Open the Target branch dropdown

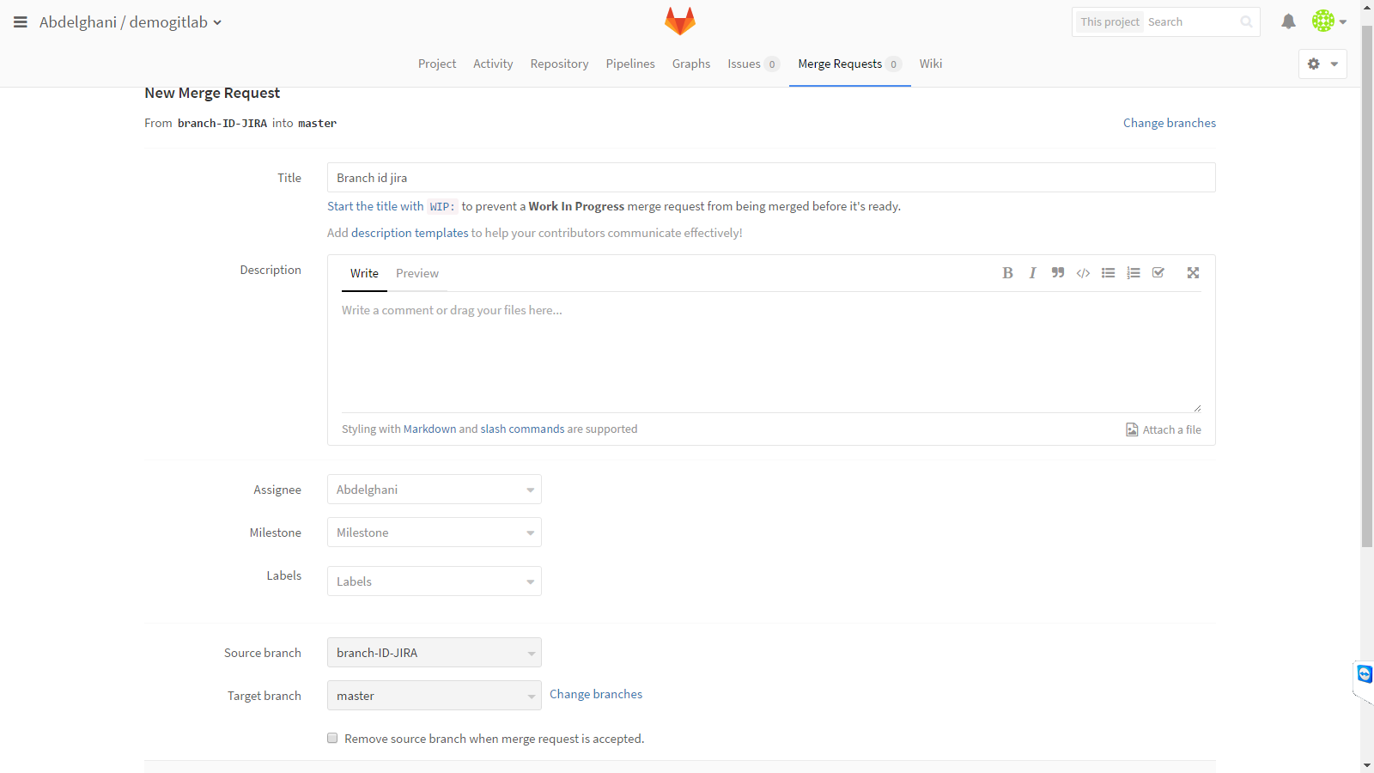pos(434,695)
